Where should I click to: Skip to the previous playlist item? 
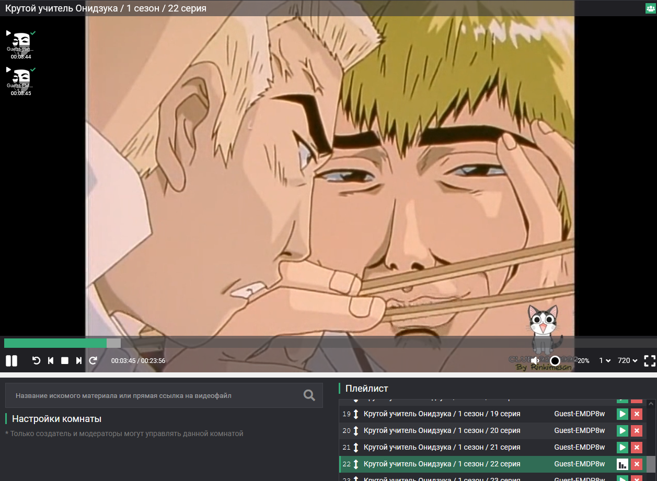(x=51, y=360)
